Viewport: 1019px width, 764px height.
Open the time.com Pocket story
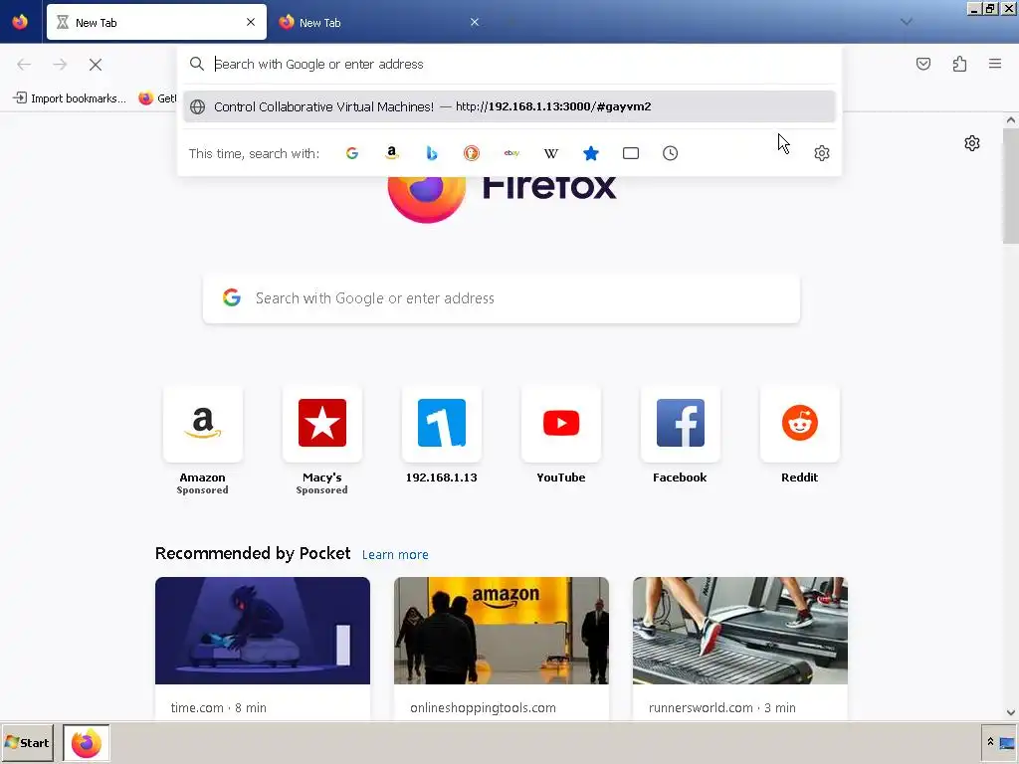pos(263,649)
